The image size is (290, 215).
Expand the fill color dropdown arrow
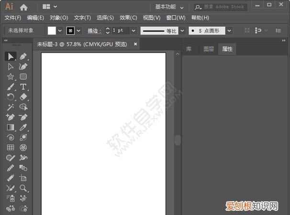tap(60, 30)
